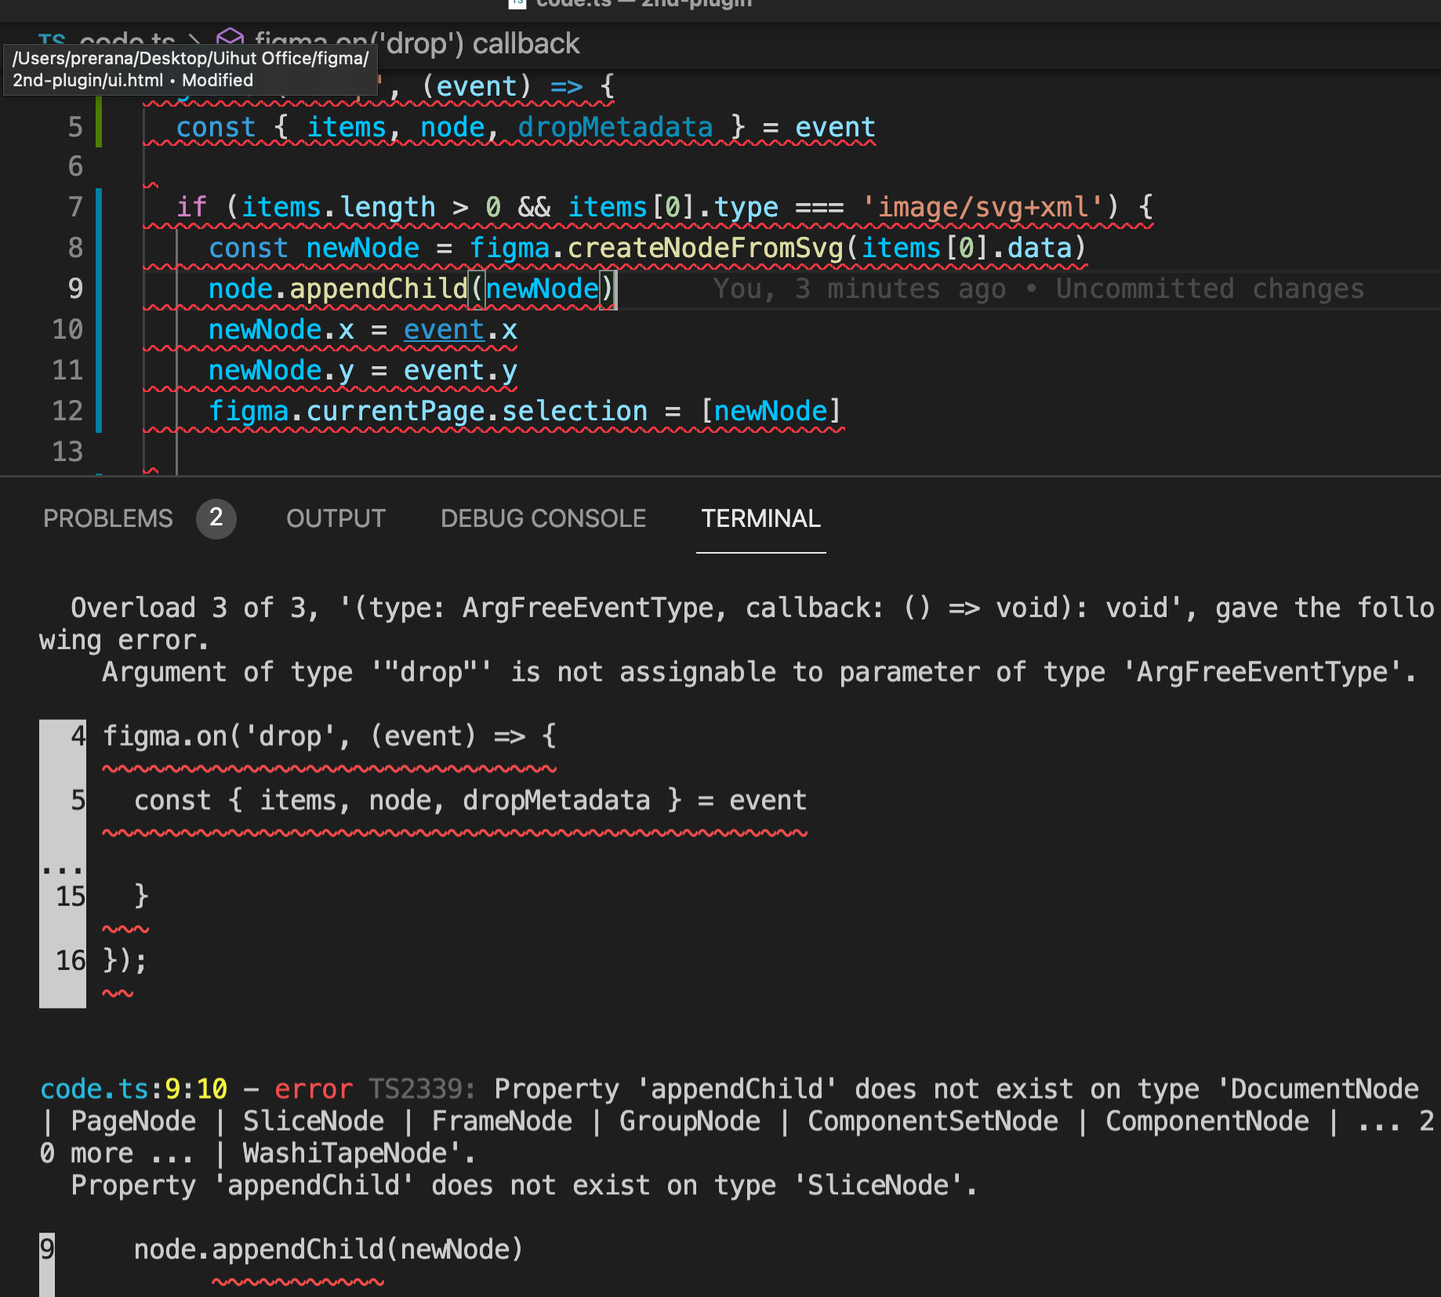Click 'newNode.y' on line 11
Screen dimensions: 1441x1297
point(281,370)
